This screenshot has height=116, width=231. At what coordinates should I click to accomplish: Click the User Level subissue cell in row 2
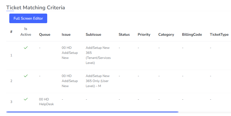[x=97, y=81]
